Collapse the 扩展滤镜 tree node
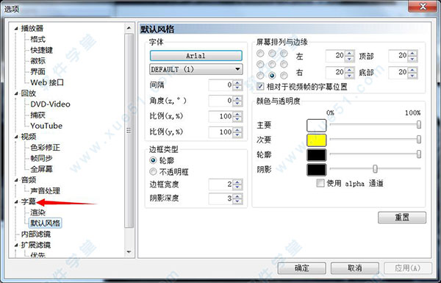This screenshot has width=441, height=283. (x=16, y=245)
